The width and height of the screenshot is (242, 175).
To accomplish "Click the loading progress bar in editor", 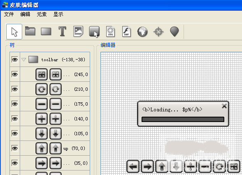I will pyautogui.click(x=183, y=120).
